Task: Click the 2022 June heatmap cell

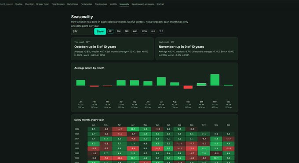Action: pyautogui.click(x=157, y=149)
